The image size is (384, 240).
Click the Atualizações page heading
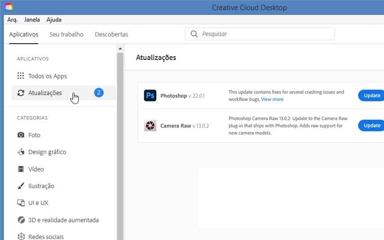click(x=156, y=58)
